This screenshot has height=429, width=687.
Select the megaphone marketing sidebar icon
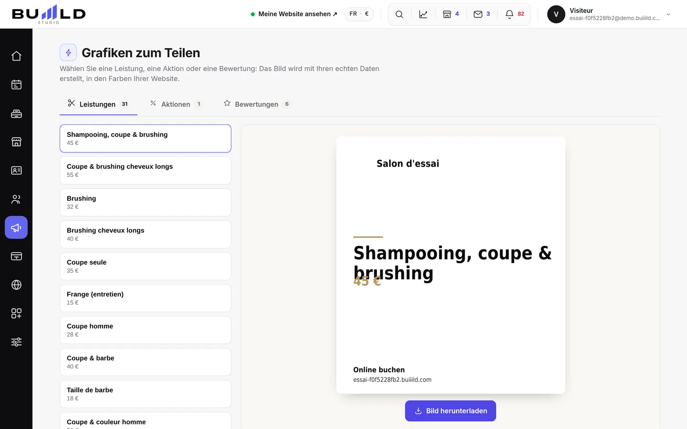click(x=16, y=228)
